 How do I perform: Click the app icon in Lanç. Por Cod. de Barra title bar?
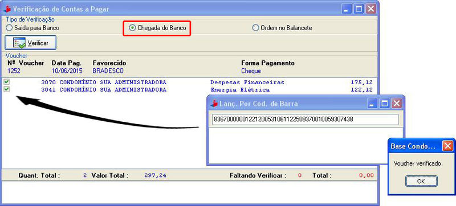214,104
